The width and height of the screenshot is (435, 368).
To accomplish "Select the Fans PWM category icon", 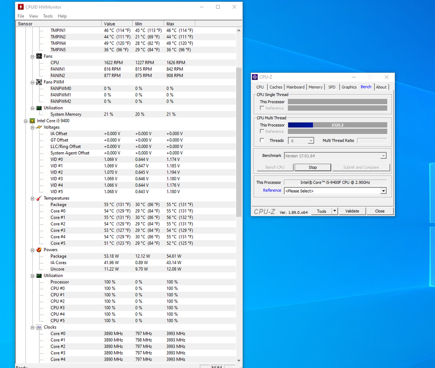I will coord(39,82).
